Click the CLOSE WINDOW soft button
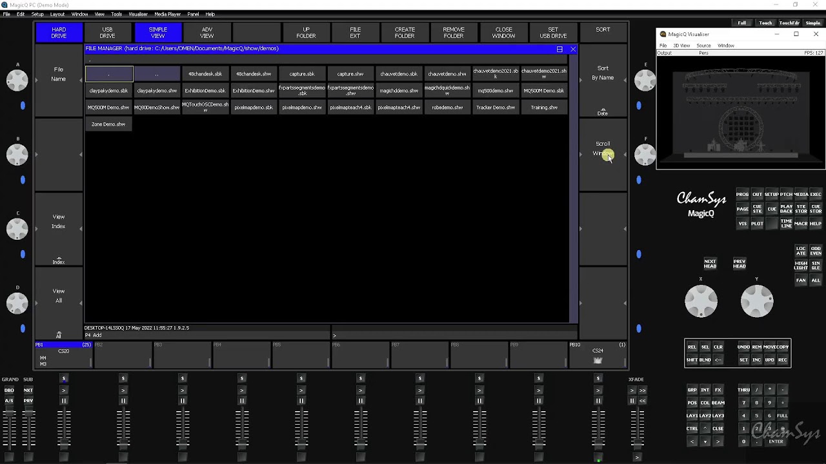The height and width of the screenshot is (464, 826). tap(503, 32)
